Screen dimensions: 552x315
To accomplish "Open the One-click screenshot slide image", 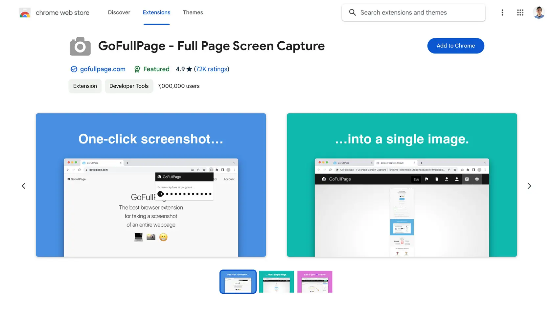I will pyautogui.click(x=151, y=185).
